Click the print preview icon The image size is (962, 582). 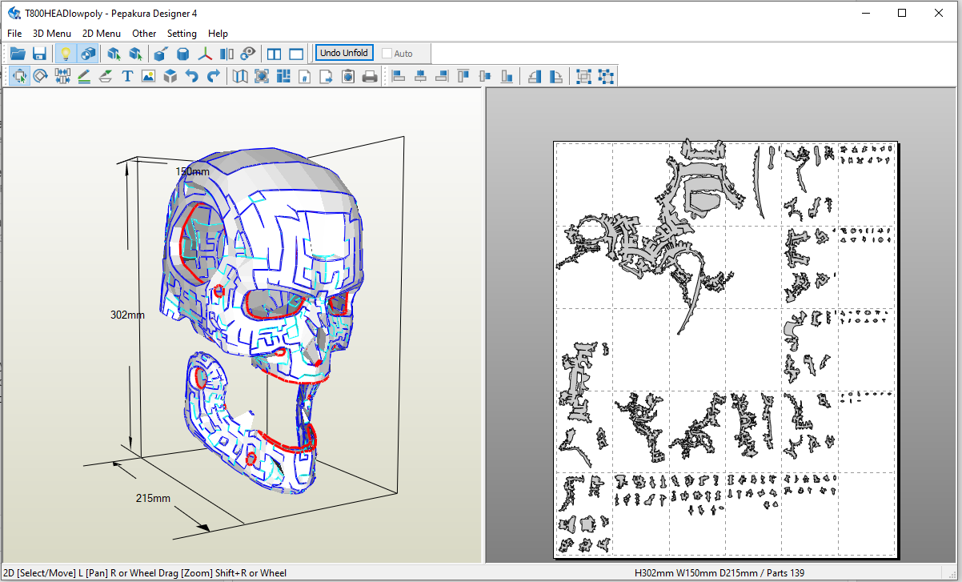[348, 76]
